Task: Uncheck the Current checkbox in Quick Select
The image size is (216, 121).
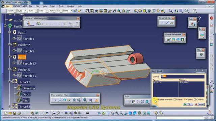Action: pos(185,99)
